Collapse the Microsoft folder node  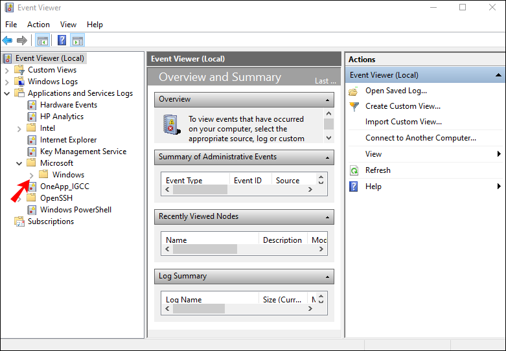coord(19,163)
